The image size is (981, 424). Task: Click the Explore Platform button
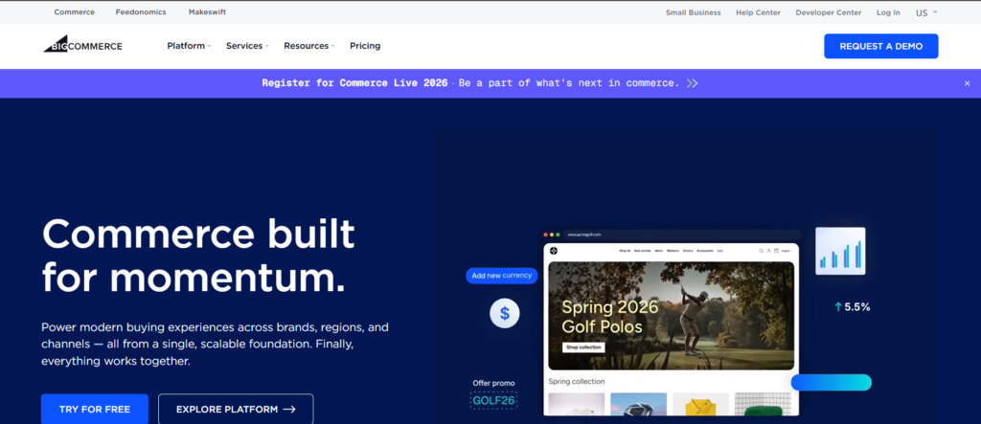236,410
